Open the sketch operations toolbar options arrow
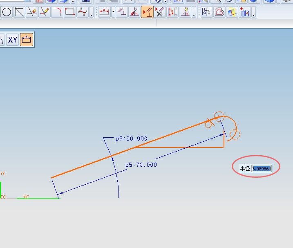Viewport: 293px width, 248px height. point(254,12)
